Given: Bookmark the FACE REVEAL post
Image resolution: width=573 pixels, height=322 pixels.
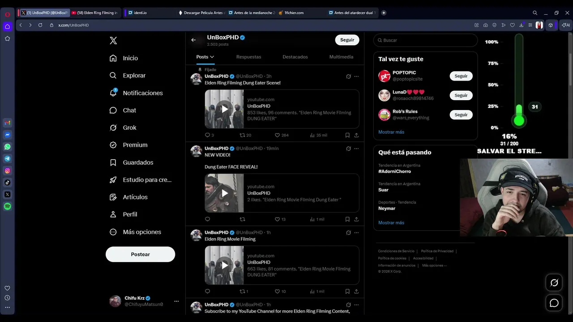Looking at the screenshot, I should (347, 219).
